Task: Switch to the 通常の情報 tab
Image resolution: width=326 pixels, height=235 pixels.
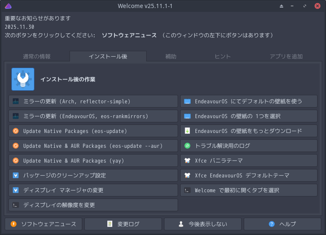Action: tap(37, 56)
